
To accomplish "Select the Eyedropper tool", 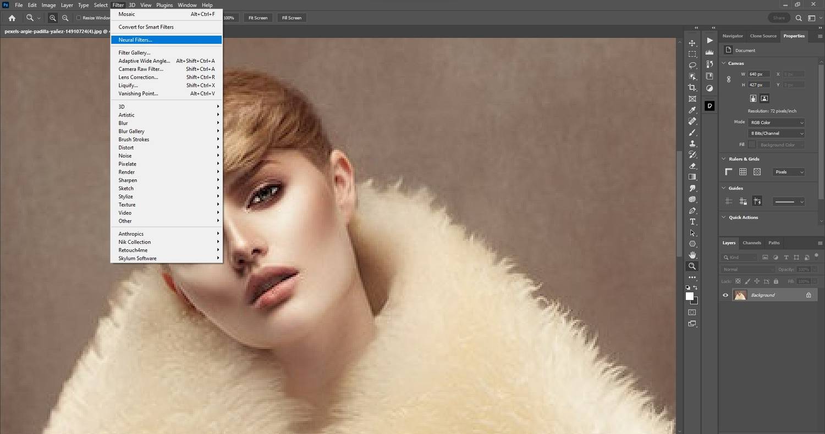I will coord(692,110).
